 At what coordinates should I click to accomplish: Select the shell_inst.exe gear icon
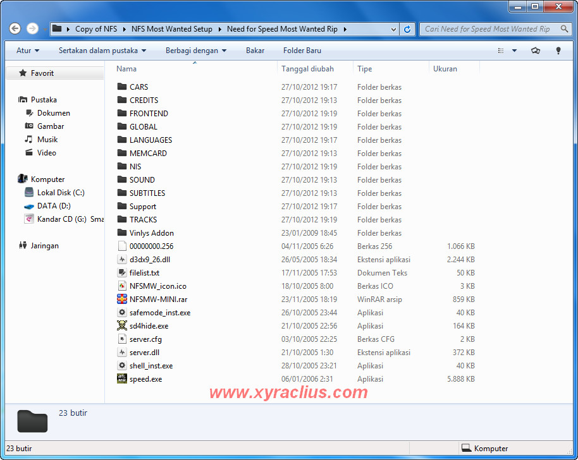(122, 365)
